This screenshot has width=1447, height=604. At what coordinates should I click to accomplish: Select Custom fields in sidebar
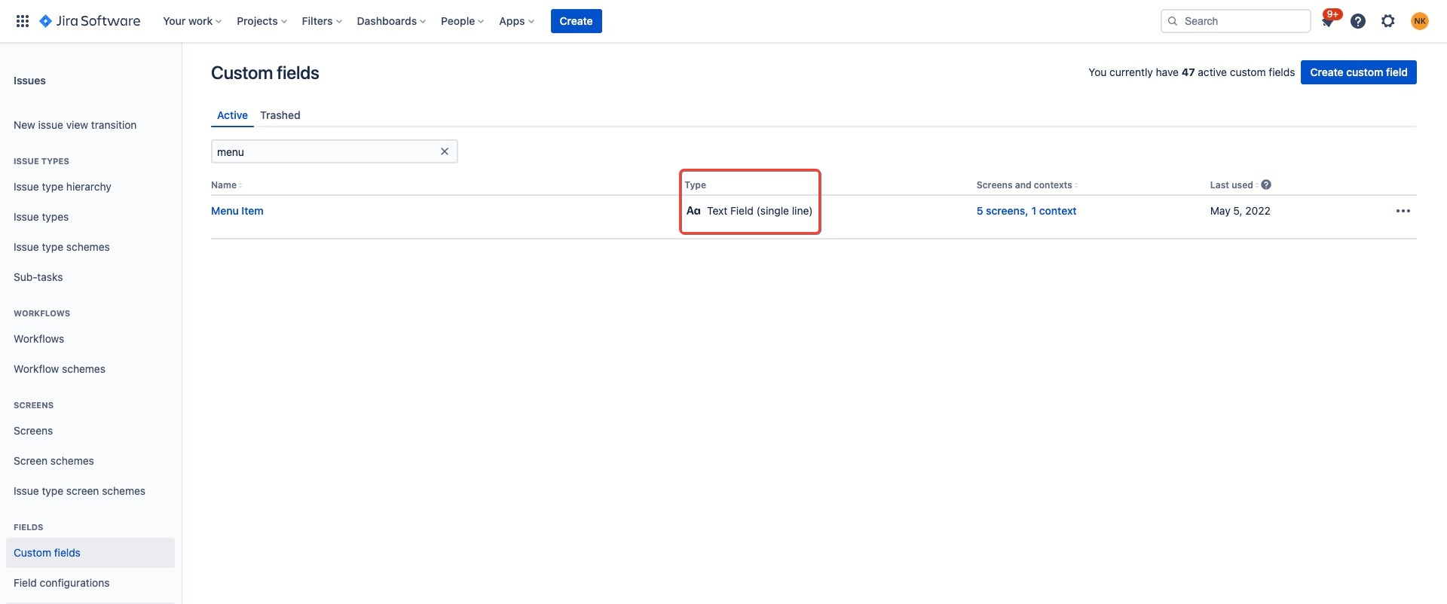(x=90, y=553)
